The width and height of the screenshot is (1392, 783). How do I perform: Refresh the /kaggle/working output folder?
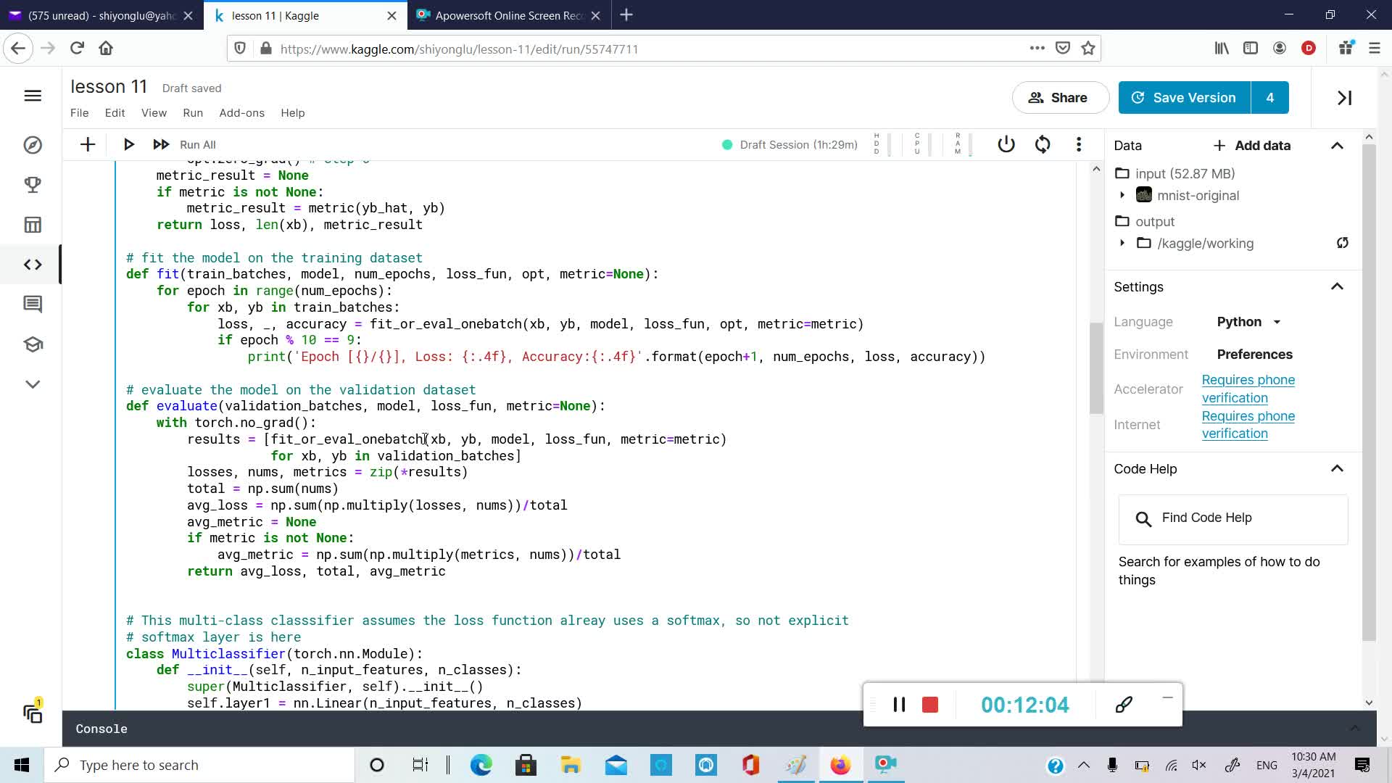coord(1342,243)
